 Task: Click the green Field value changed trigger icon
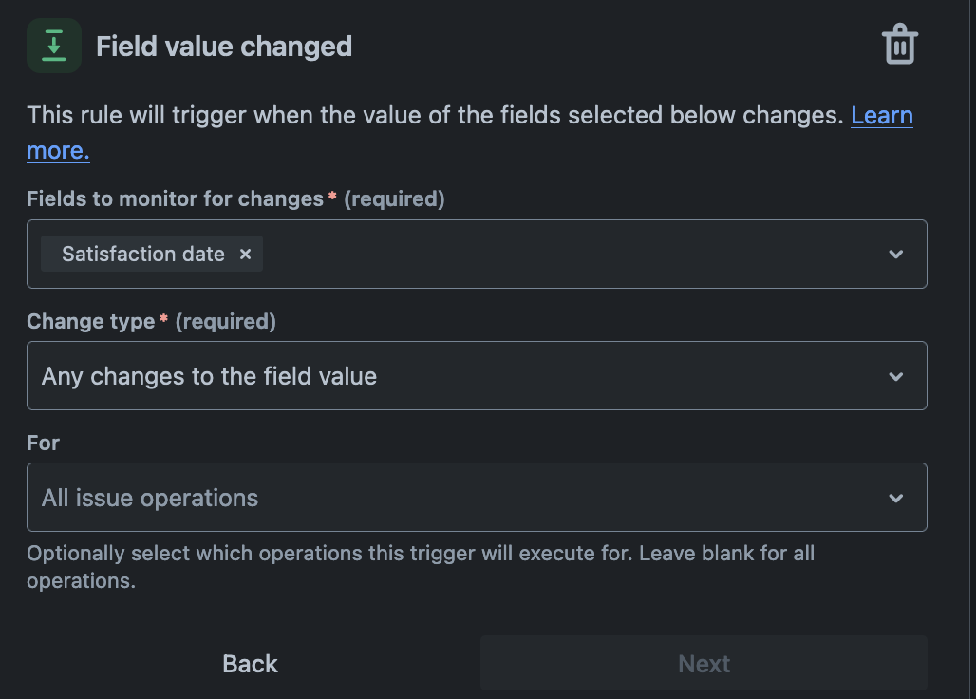pos(54,46)
